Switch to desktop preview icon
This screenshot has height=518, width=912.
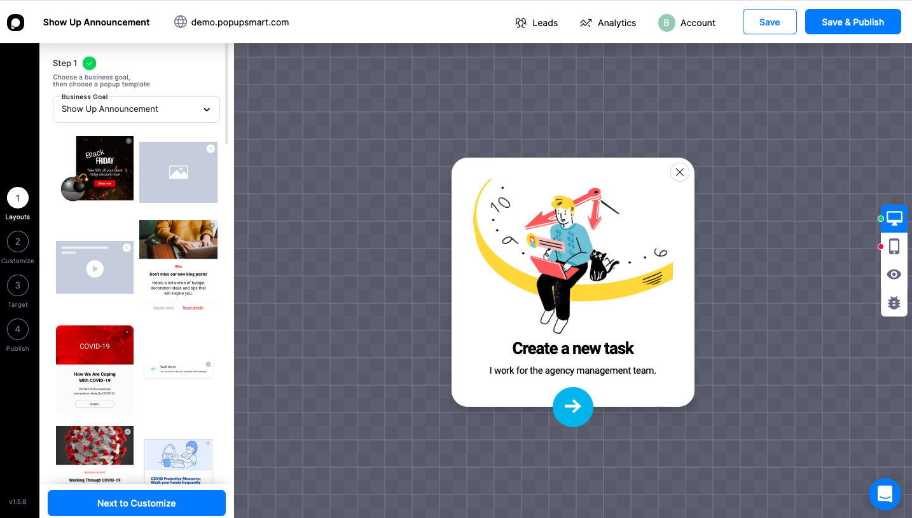[x=894, y=218]
